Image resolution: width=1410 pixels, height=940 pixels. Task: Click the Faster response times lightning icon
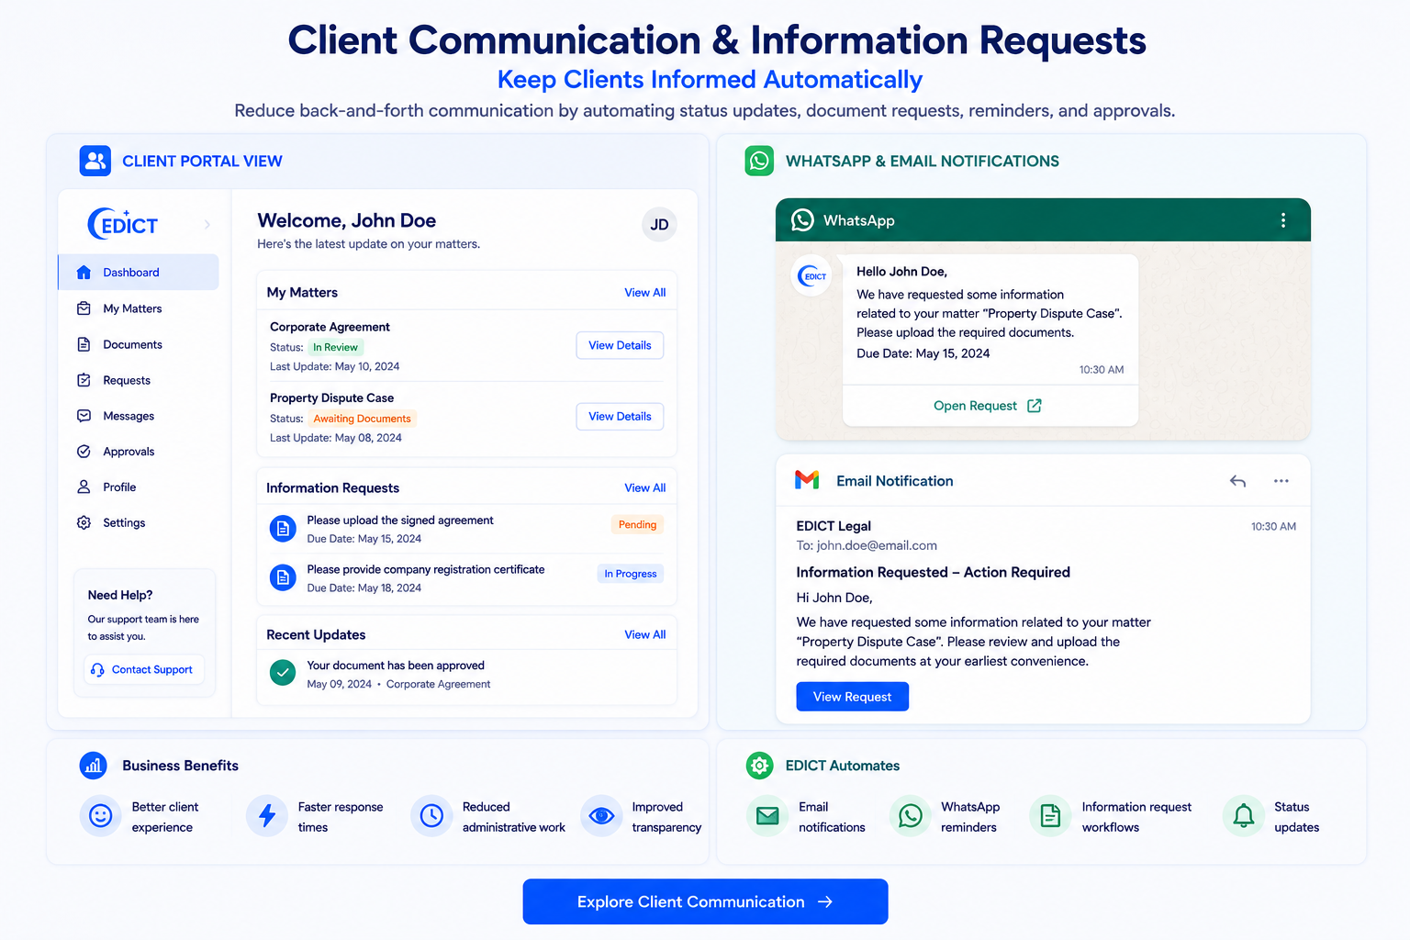(x=267, y=816)
